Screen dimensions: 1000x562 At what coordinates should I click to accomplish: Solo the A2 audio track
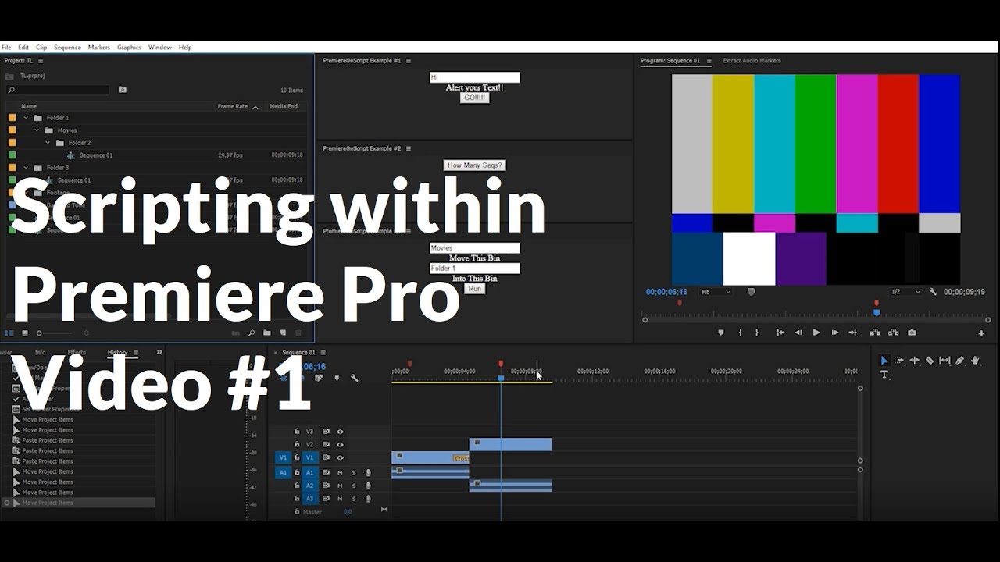[354, 486]
